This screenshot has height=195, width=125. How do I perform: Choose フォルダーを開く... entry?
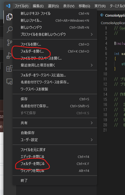pos(55,51)
